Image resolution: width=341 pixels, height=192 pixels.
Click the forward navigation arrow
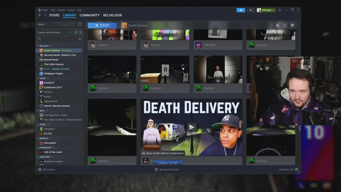45,15
